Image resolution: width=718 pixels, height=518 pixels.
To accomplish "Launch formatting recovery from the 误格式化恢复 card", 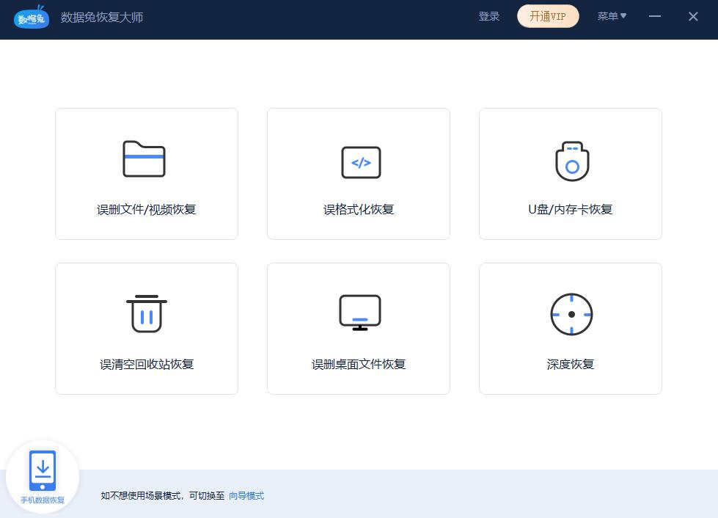I will tap(358, 173).
